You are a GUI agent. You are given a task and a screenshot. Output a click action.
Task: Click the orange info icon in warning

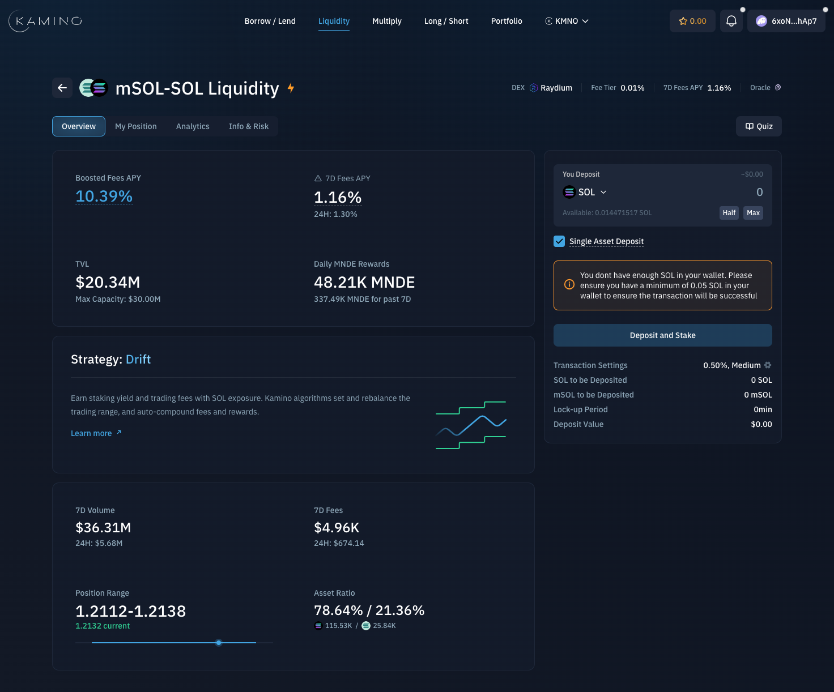pos(569,285)
